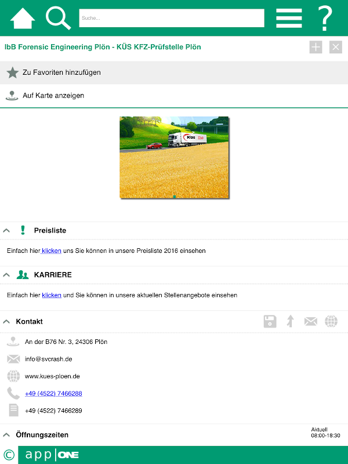Click the Öffnungszeiten heading

pos(42,434)
